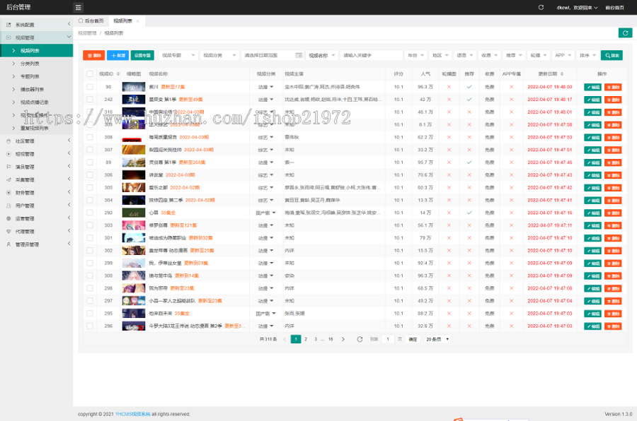This screenshot has height=421, width=637.
Task: Click the 请输入关键字 keyword input field
Action: pos(372,55)
